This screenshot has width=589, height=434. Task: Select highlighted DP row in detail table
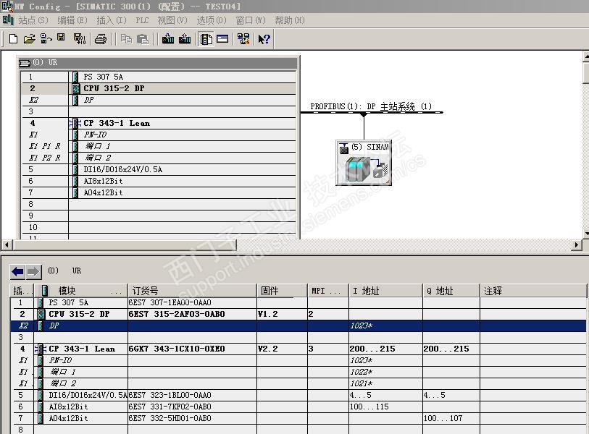click(298, 325)
